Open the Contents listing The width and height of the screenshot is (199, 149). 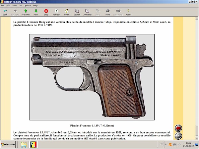[x=87, y=12]
